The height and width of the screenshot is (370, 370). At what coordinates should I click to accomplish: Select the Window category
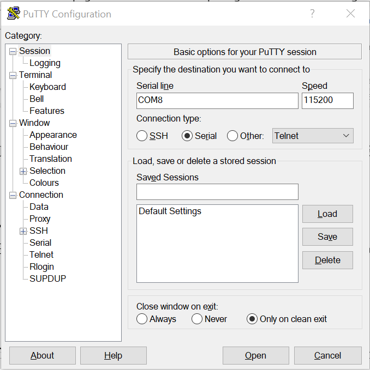click(x=34, y=123)
